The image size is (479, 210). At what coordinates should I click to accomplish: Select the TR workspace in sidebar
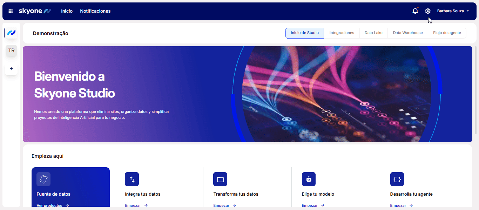click(12, 50)
